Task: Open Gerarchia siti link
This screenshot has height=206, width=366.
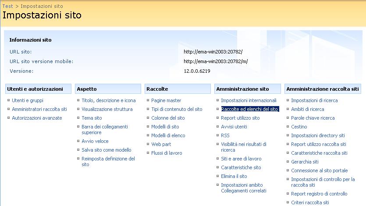Action: click(305, 162)
